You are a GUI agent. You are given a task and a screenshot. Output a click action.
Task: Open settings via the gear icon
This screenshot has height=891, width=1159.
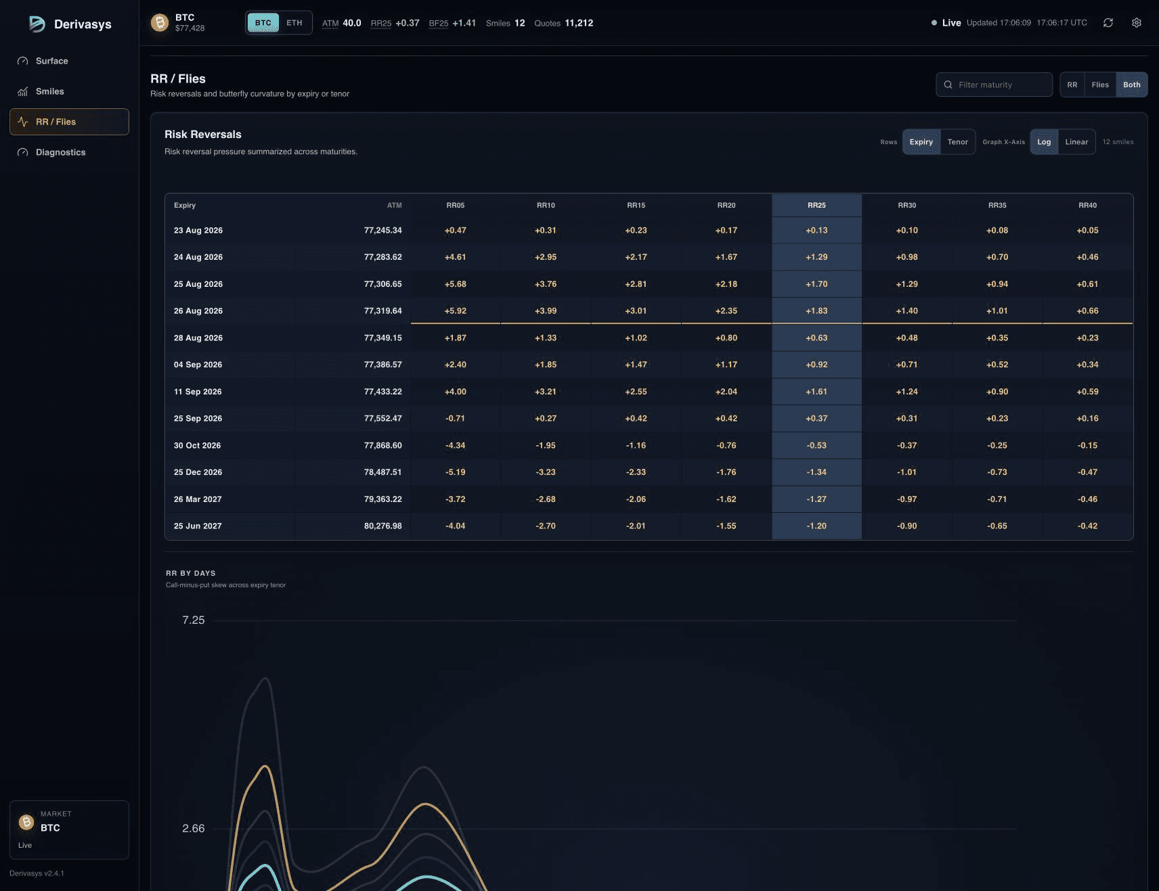click(x=1137, y=23)
